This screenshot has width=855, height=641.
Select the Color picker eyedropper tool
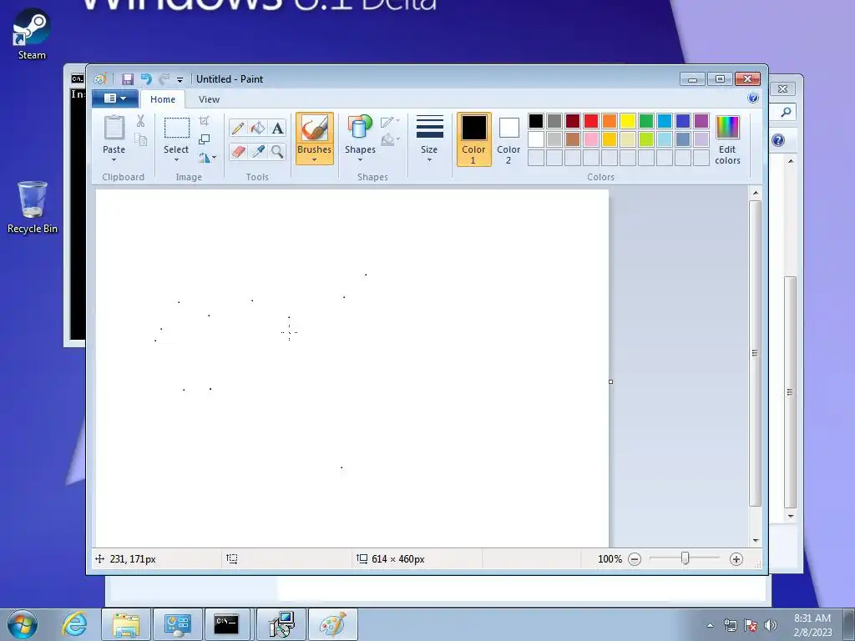[x=258, y=152]
